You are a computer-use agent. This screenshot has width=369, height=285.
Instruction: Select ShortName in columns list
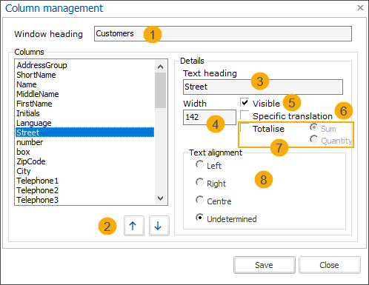click(x=85, y=75)
